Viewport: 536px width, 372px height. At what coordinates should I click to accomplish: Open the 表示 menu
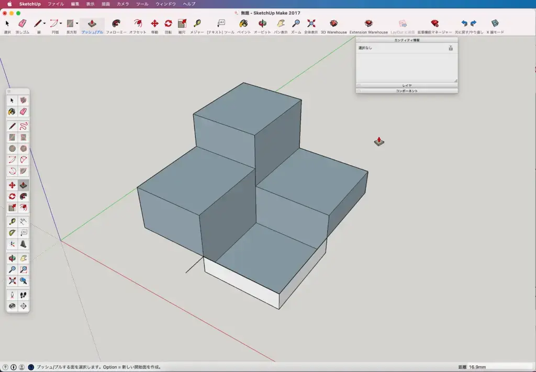(90, 4)
